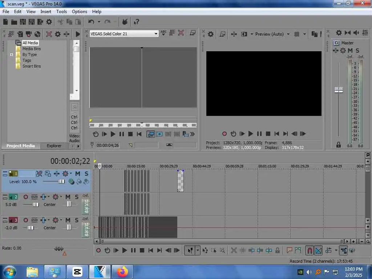Open Master bus FX gear icon
The image size is (372, 279).
coord(343,50)
